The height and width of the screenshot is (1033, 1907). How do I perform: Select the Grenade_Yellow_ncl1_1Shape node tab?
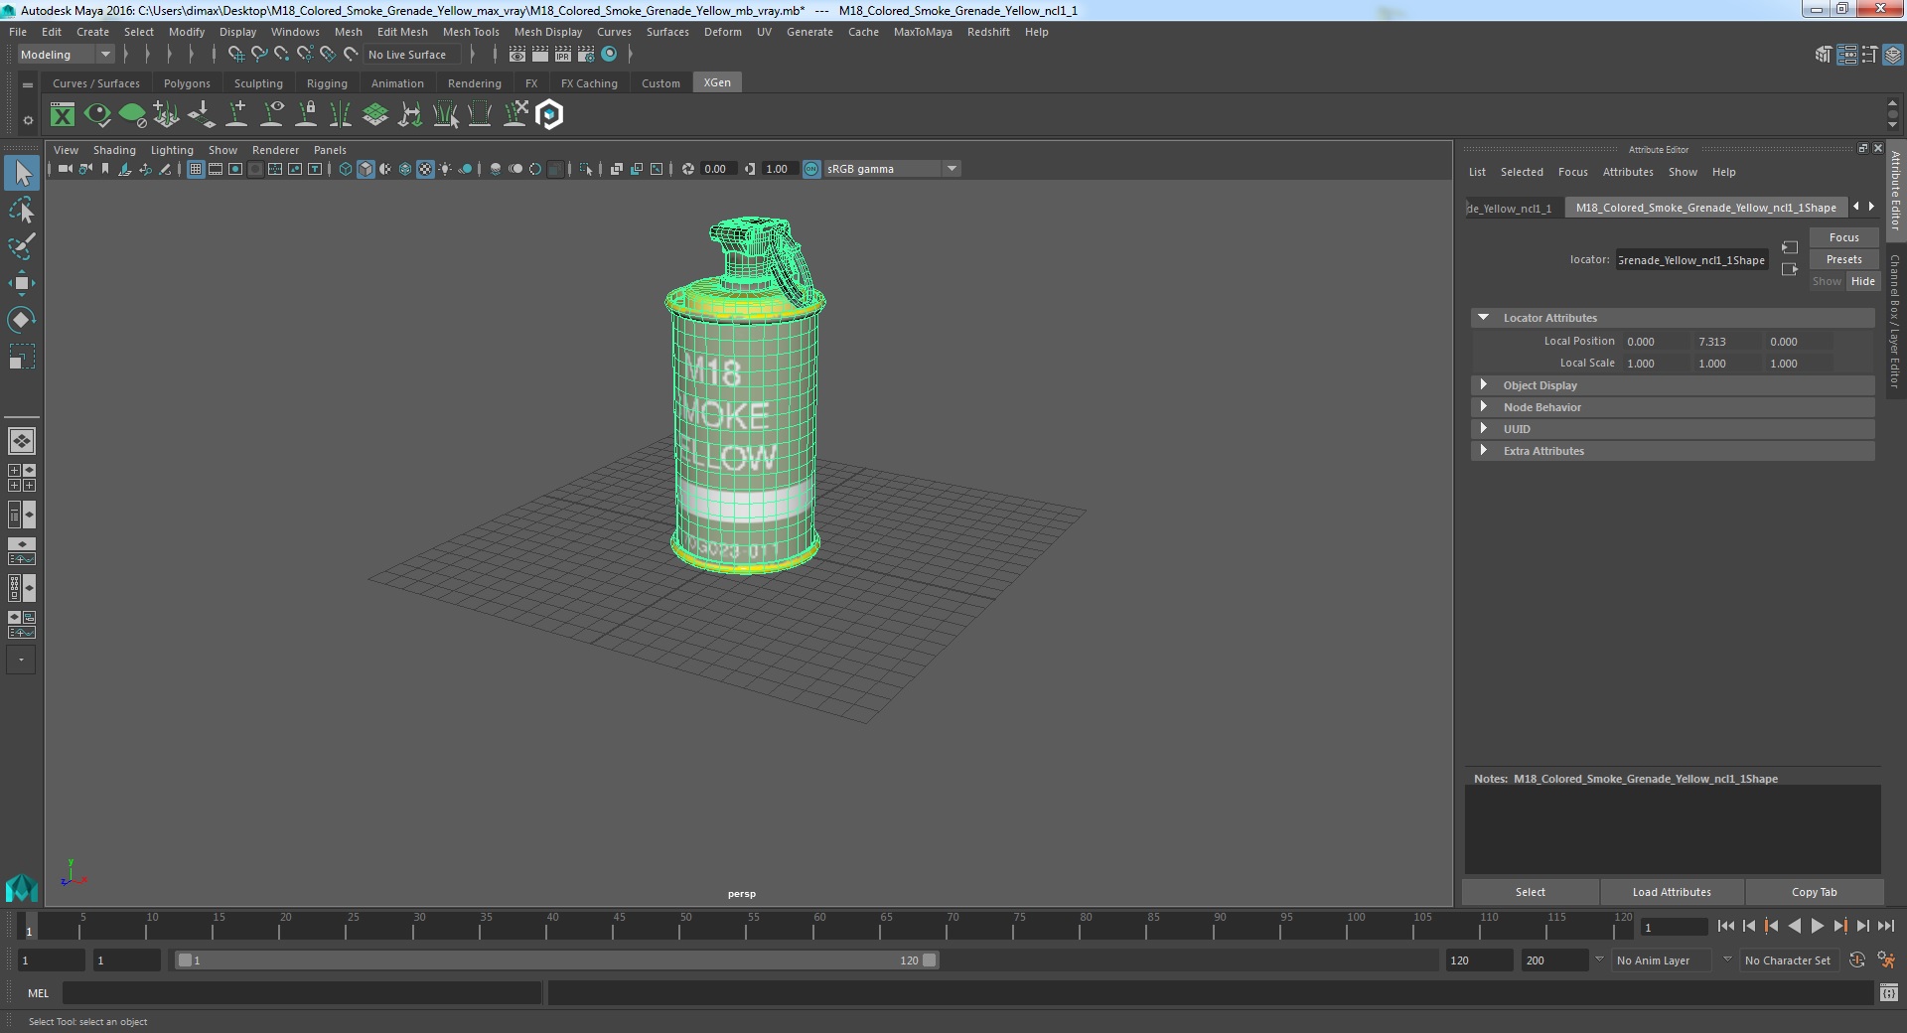1705,208
